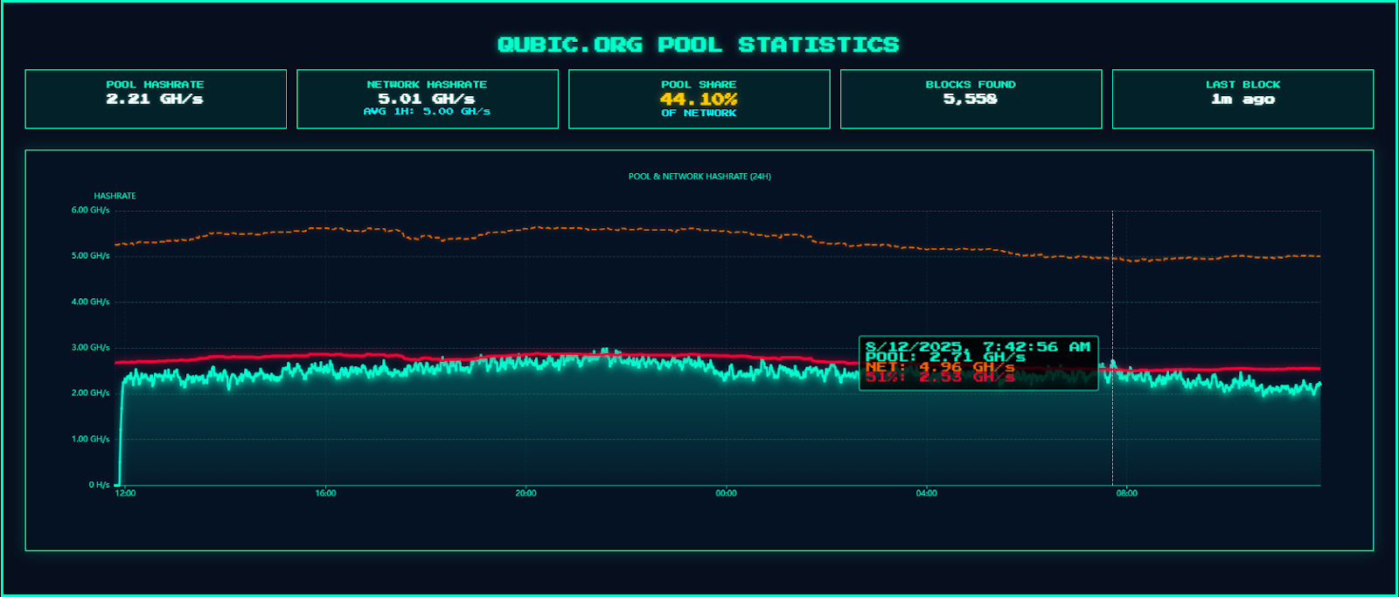Open the Last Block 1m ago card

1242,99
